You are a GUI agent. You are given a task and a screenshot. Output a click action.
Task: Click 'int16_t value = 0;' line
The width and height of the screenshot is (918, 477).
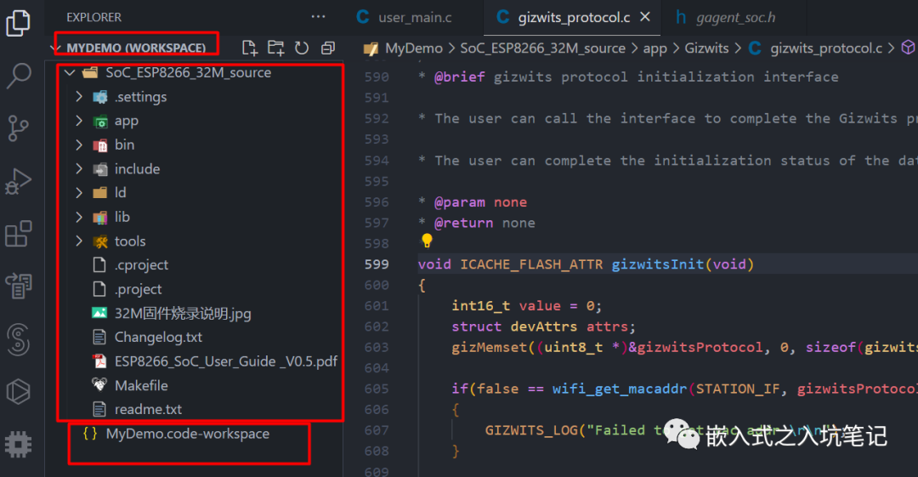(526, 306)
